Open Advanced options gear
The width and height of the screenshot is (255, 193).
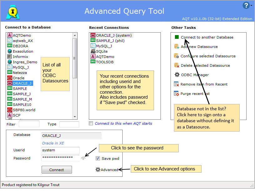[x=98, y=170]
